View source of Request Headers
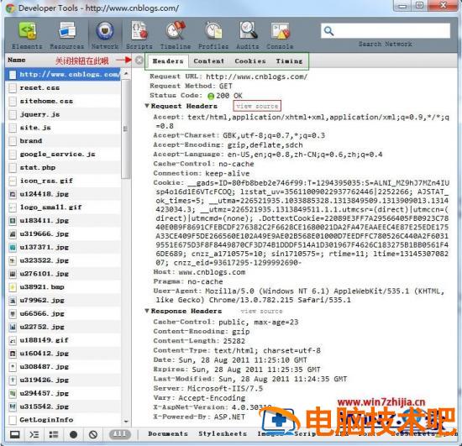This screenshot has width=462, height=446. (x=257, y=106)
